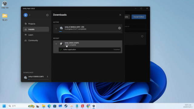
Task: Click the installs search field
Action: [135, 26]
